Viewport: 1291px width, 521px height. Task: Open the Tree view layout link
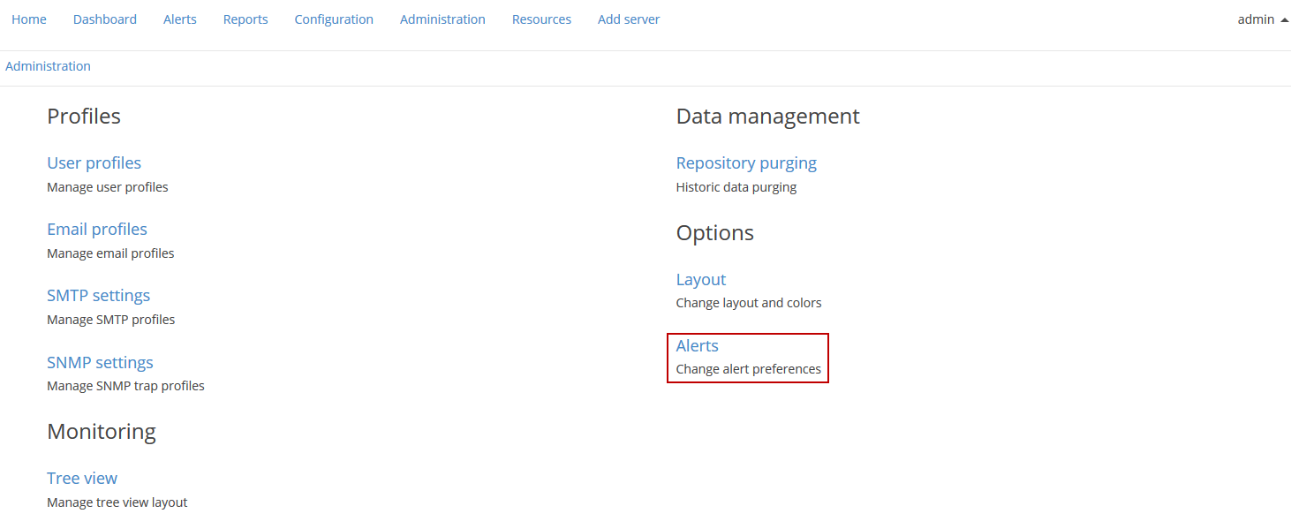(82, 479)
